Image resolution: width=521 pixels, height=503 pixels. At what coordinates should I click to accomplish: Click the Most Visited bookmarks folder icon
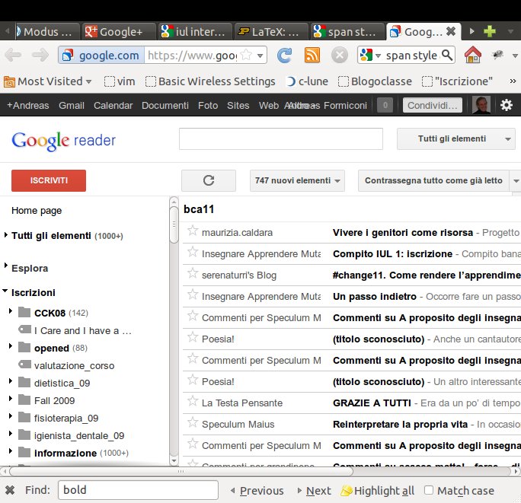(9, 81)
